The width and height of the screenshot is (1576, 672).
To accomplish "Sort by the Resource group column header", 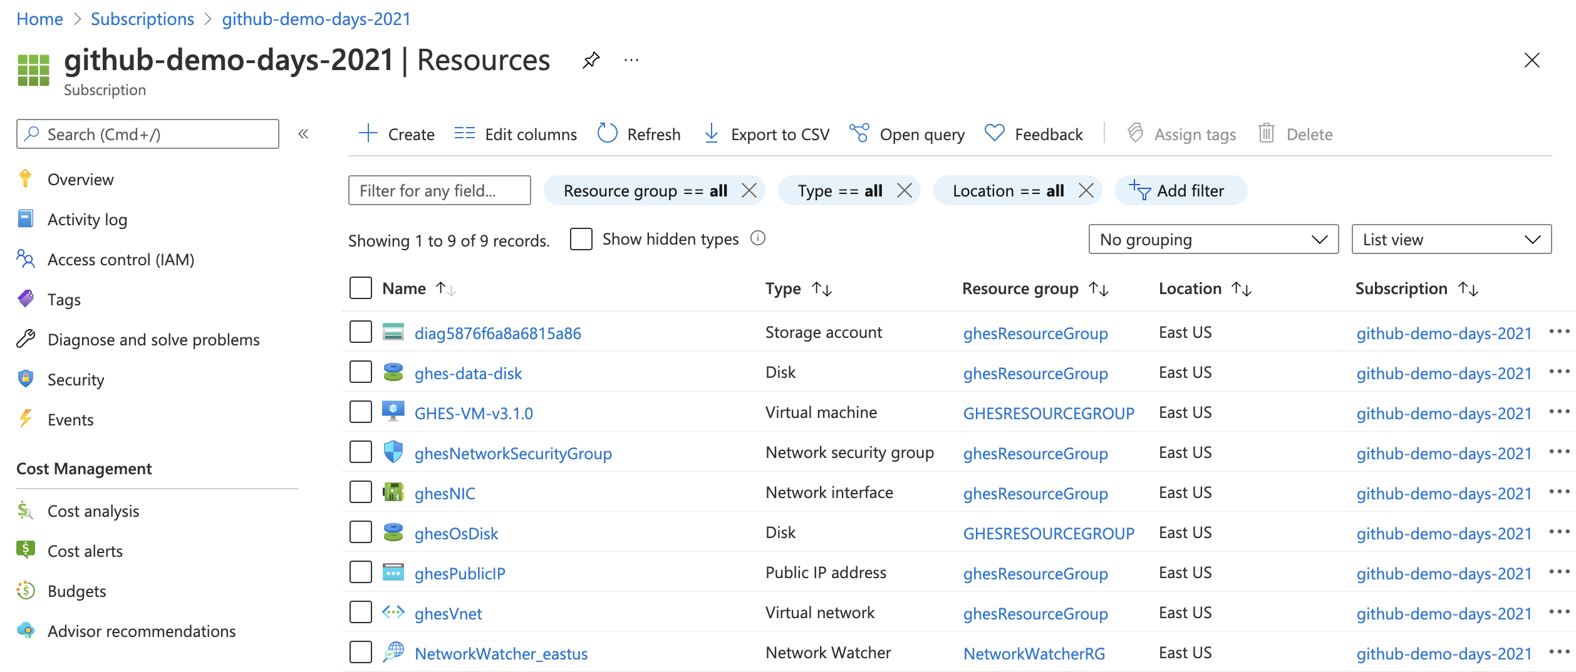I will click(x=1035, y=288).
